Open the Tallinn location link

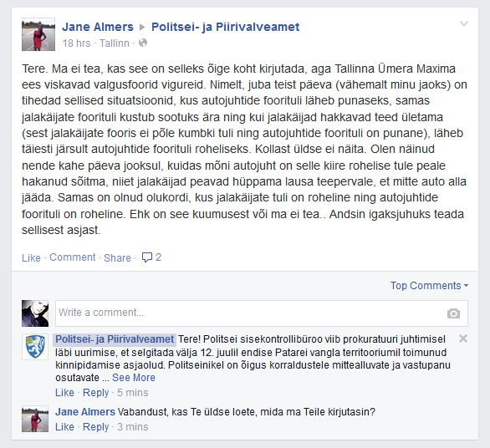[x=115, y=43]
